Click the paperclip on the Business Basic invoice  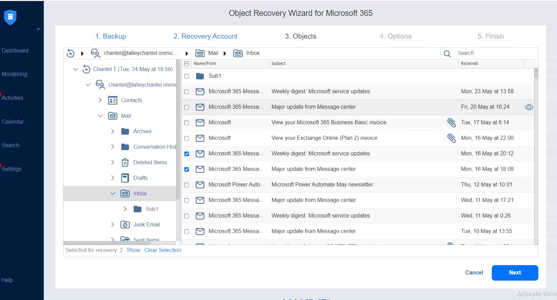pos(451,123)
